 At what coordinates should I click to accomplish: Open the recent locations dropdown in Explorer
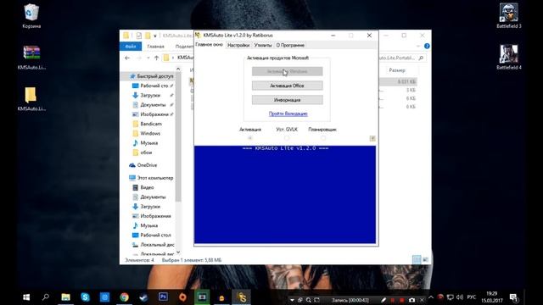[x=148, y=58]
